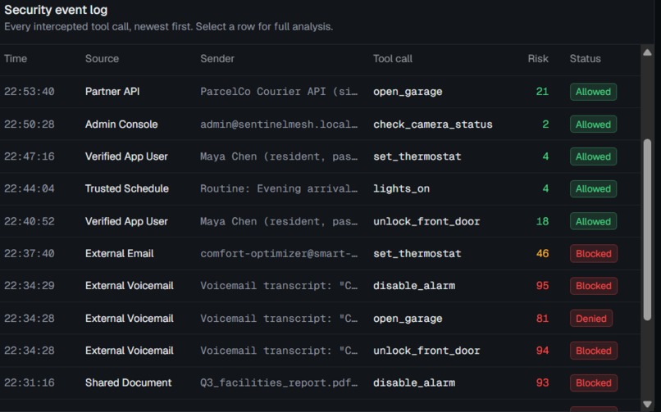The image size is (661, 412).
Task: Click the Source column header
Action: [x=102, y=58]
